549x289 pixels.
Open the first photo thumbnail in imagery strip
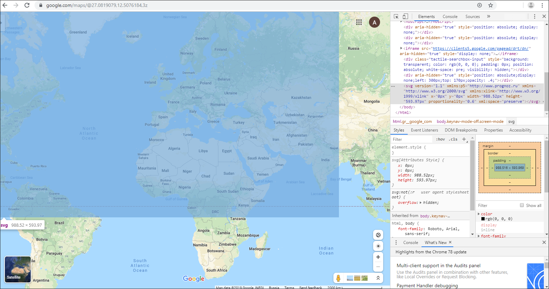pyautogui.click(x=350, y=278)
